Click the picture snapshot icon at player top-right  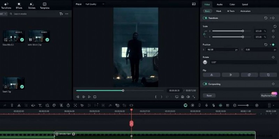coord(194,4)
